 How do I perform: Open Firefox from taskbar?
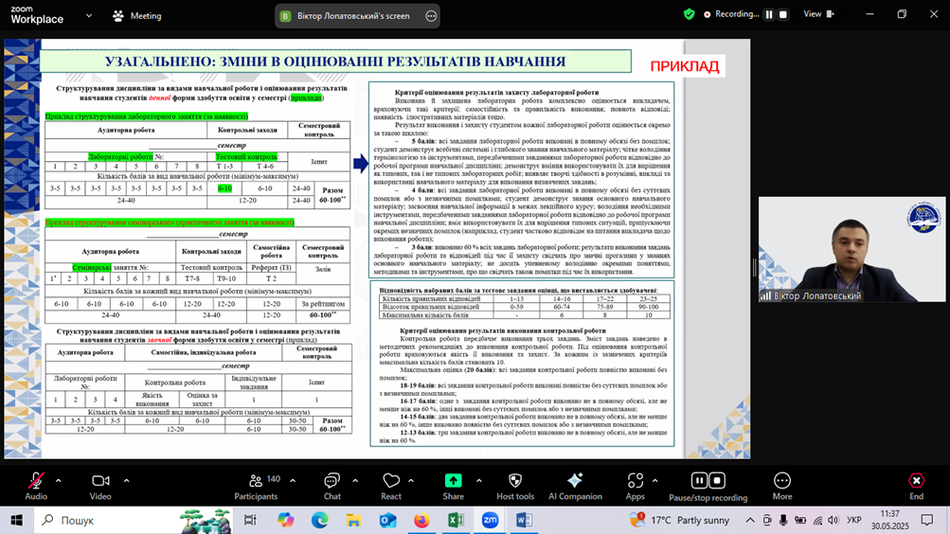click(421, 520)
